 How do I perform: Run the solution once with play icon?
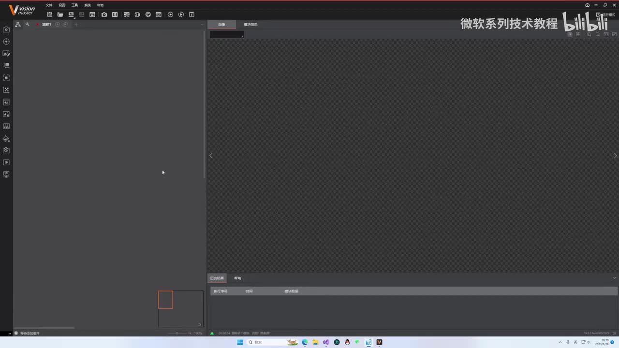[x=170, y=14]
